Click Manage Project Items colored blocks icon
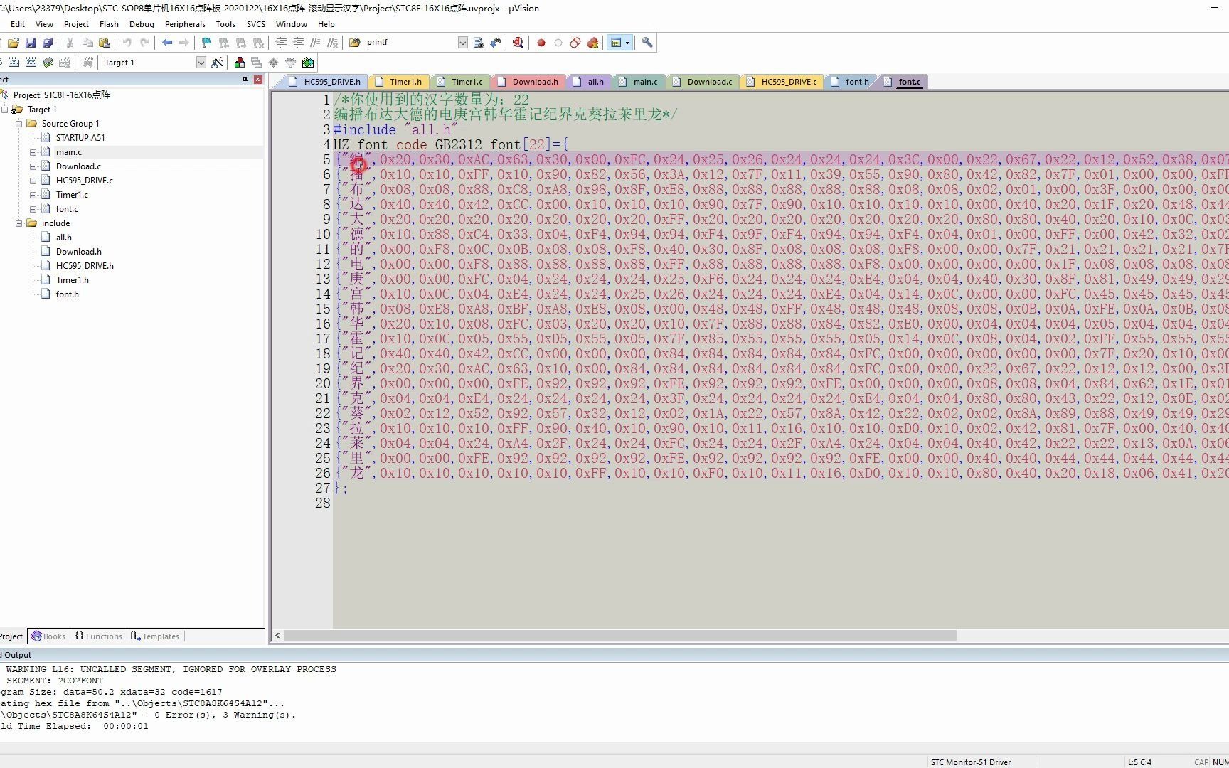 [x=240, y=63]
